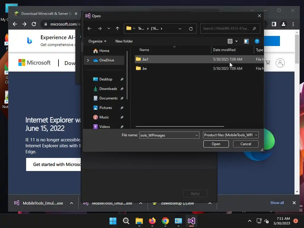The image size is (304, 228).
Task: Click the Open button
Action: coord(216,144)
